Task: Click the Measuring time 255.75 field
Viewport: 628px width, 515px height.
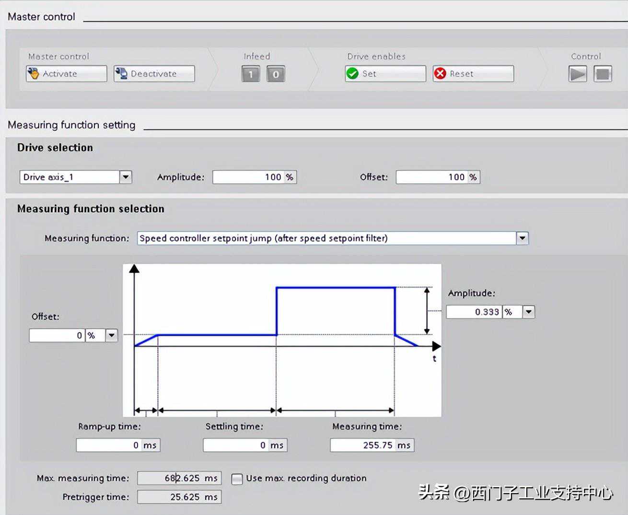Action: click(x=362, y=445)
